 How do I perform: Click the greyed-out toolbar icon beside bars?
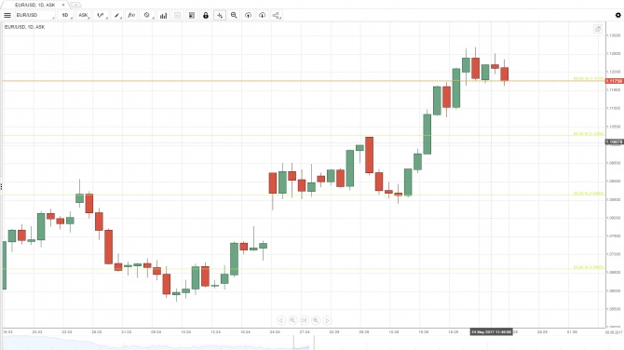(178, 15)
